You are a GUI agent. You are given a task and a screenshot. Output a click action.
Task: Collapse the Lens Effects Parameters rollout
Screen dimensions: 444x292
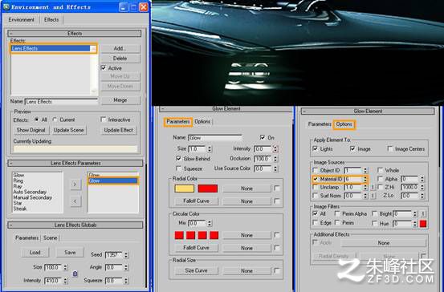pyautogui.click(x=75, y=164)
